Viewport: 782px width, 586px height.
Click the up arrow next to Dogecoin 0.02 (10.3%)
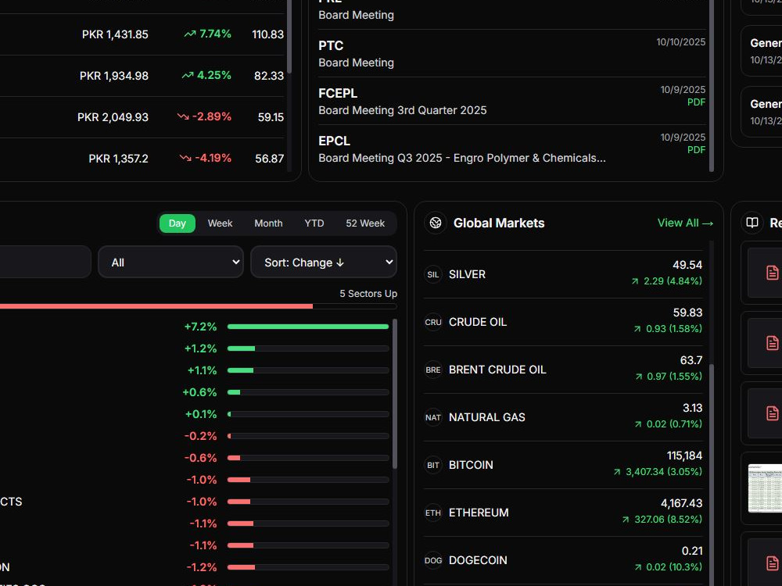(x=637, y=567)
